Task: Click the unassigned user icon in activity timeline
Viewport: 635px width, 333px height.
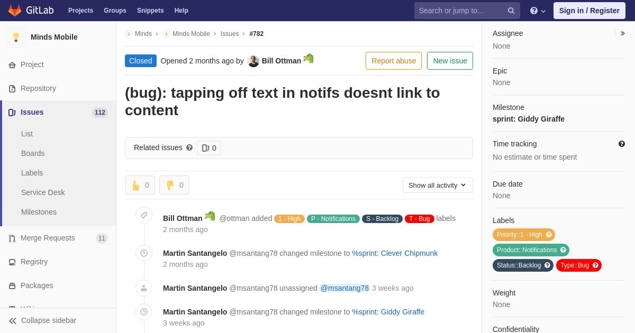Action: tap(144, 288)
